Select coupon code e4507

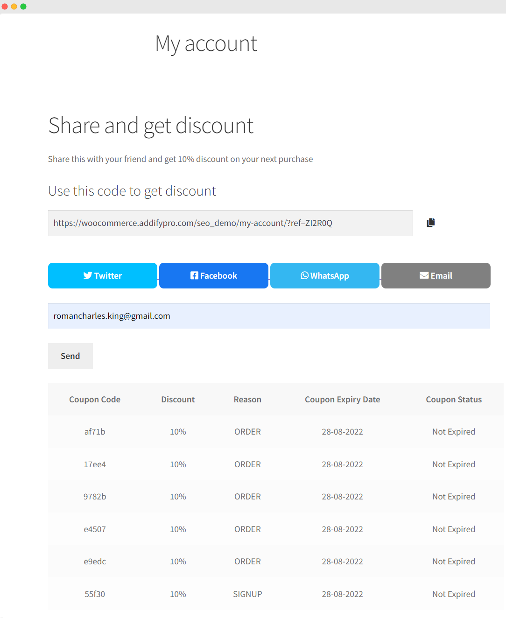point(95,529)
